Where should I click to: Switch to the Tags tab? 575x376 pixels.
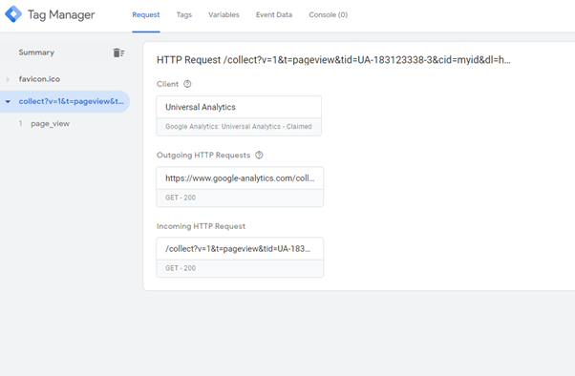(184, 14)
